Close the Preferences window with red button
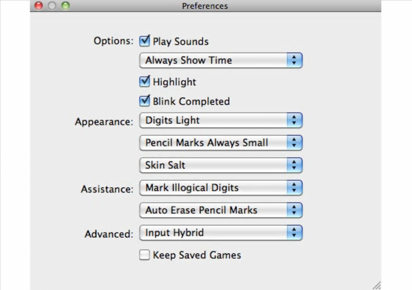 [38, 6]
